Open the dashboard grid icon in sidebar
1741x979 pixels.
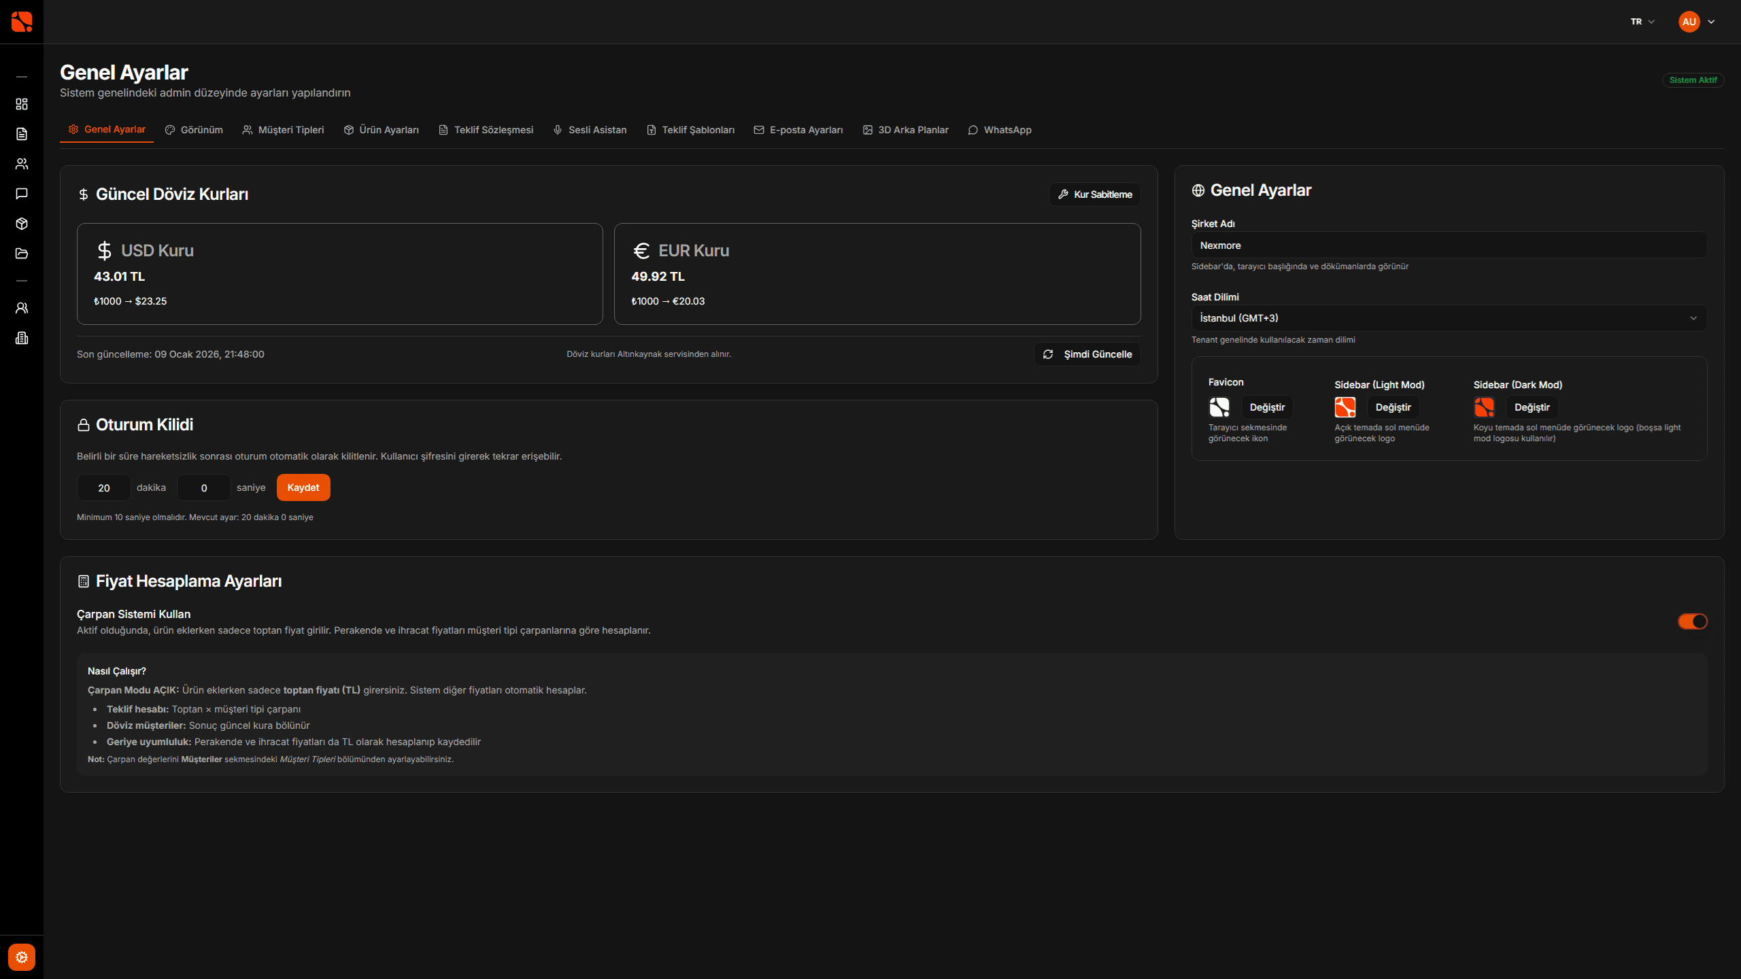22,104
